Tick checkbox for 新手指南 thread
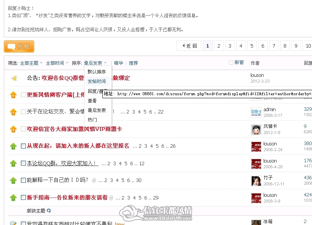 pyautogui.click(x=23, y=198)
